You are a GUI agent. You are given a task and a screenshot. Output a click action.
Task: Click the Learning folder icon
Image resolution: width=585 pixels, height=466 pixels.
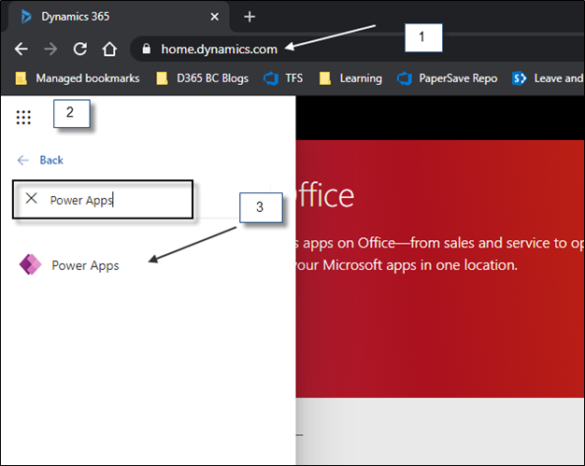[325, 78]
